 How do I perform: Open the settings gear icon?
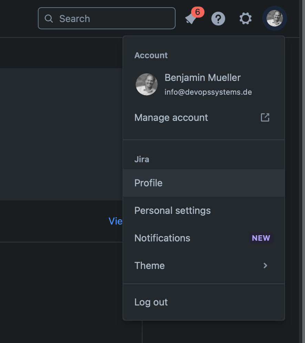[x=245, y=19]
